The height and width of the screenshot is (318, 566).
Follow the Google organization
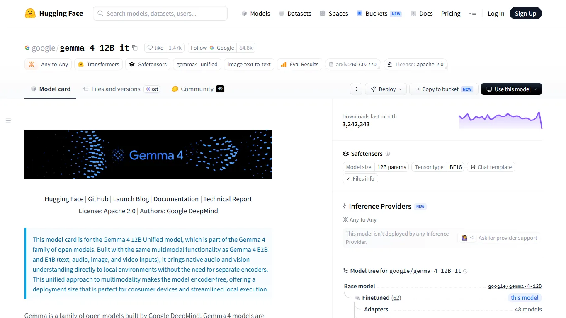pyautogui.click(x=212, y=48)
